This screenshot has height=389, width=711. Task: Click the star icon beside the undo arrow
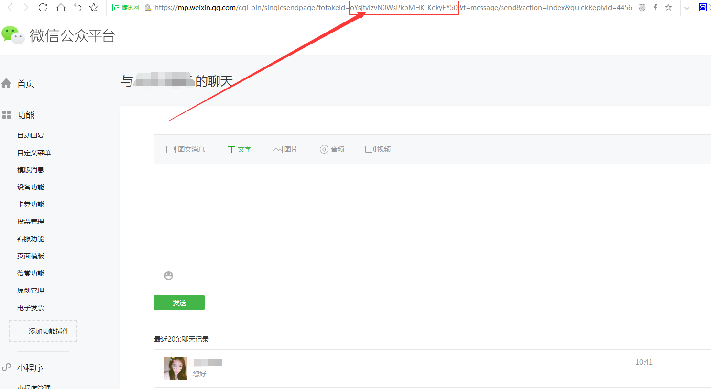click(x=94, y=8)
